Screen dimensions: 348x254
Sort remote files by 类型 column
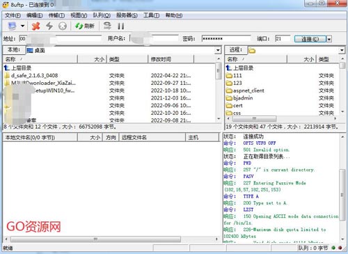tap(327, 59)
